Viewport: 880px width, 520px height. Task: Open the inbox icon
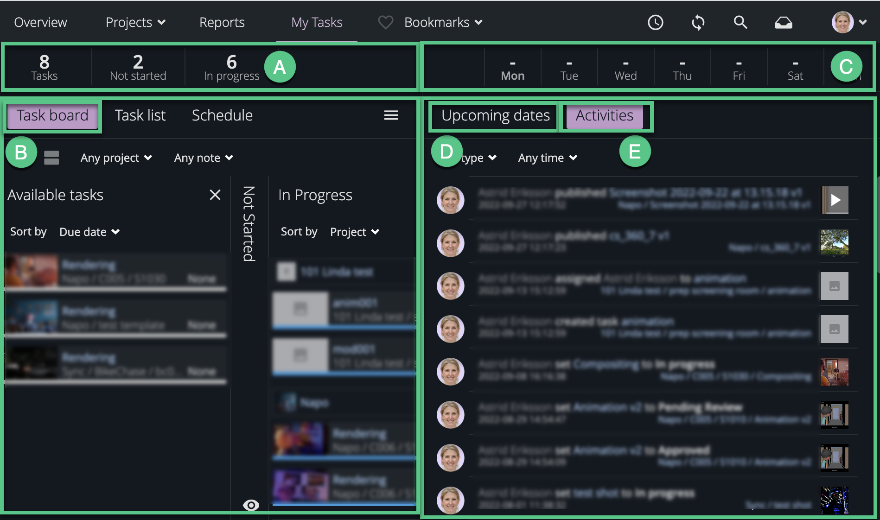click(784, 22)
